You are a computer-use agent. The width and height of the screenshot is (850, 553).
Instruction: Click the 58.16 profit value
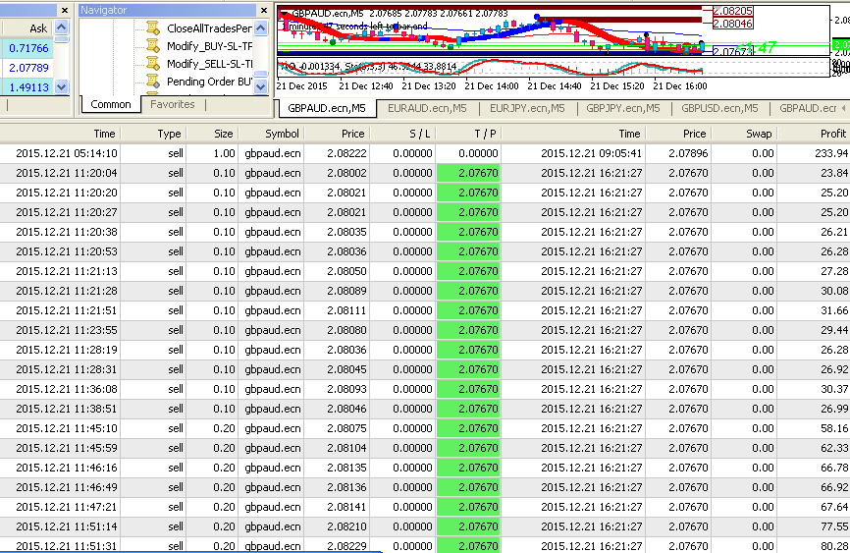(x=833, y=428)
